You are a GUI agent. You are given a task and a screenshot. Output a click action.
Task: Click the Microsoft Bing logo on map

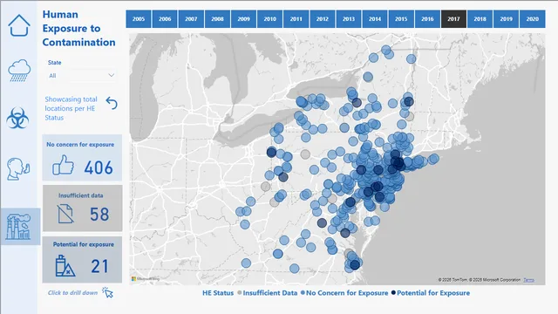(x=146, y=279)
